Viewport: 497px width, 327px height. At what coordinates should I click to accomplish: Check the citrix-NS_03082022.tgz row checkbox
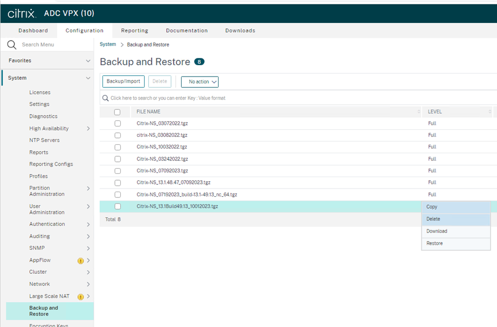118,135
